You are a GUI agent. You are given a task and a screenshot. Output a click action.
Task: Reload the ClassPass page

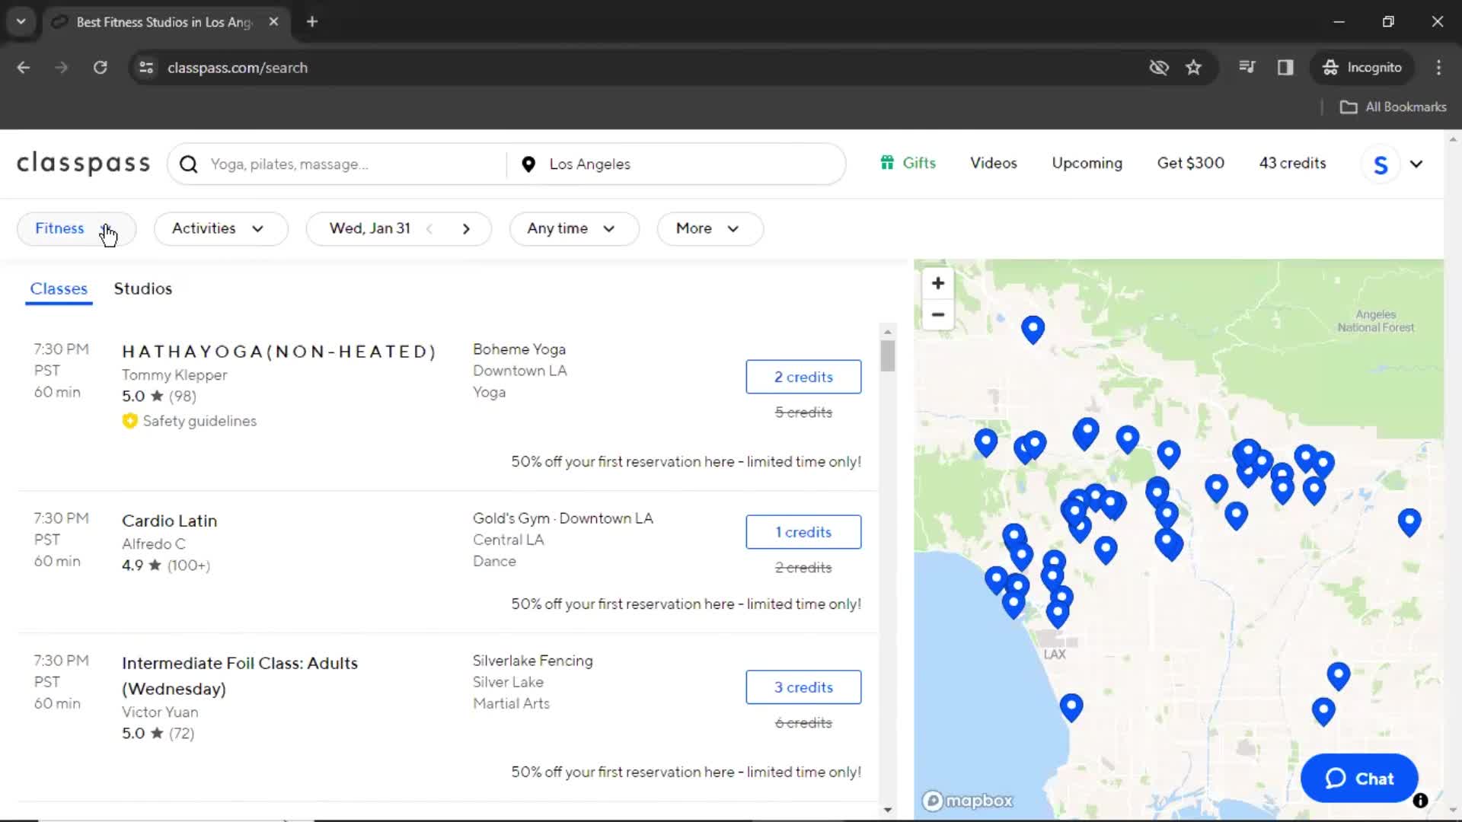[x=100, y=68]
